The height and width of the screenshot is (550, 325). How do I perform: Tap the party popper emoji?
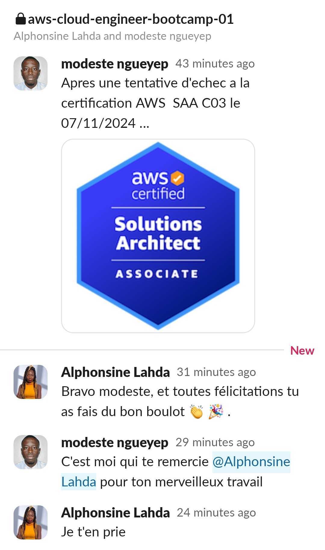pyautogui.click(x=216, y=412)
